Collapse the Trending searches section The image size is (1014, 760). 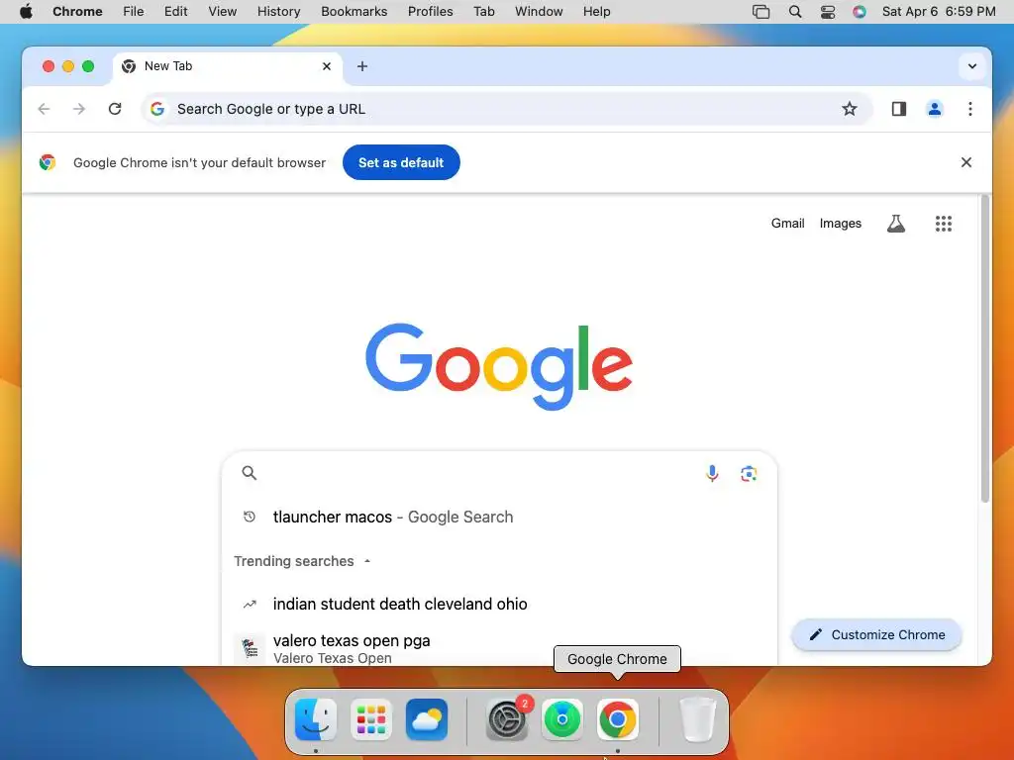click(x=366, y=561)
